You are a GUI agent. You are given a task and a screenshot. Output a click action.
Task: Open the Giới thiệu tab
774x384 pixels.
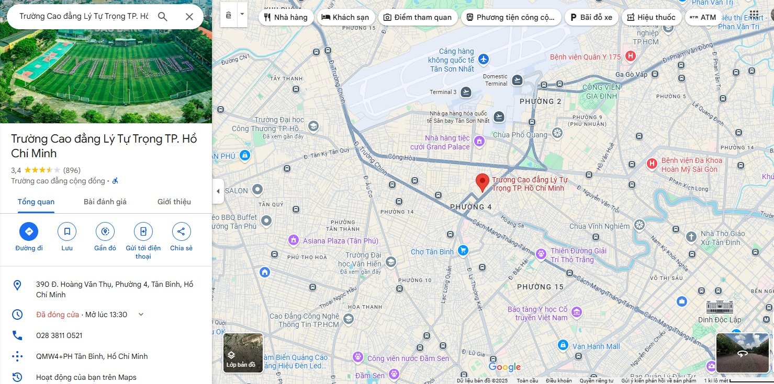(174, 202)
